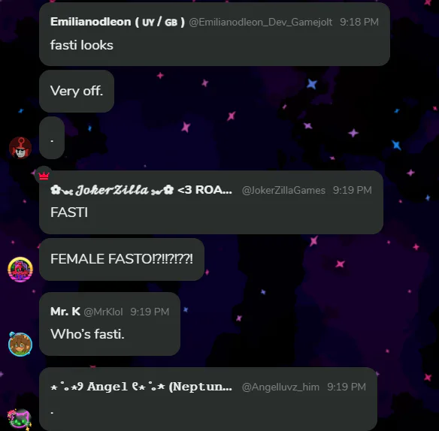Click the 9:18 PM timestamp
The image size is (439, 431).
click(x=359, y=22)
